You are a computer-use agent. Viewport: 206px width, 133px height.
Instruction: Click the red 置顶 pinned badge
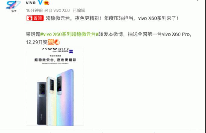click(35, 18)
